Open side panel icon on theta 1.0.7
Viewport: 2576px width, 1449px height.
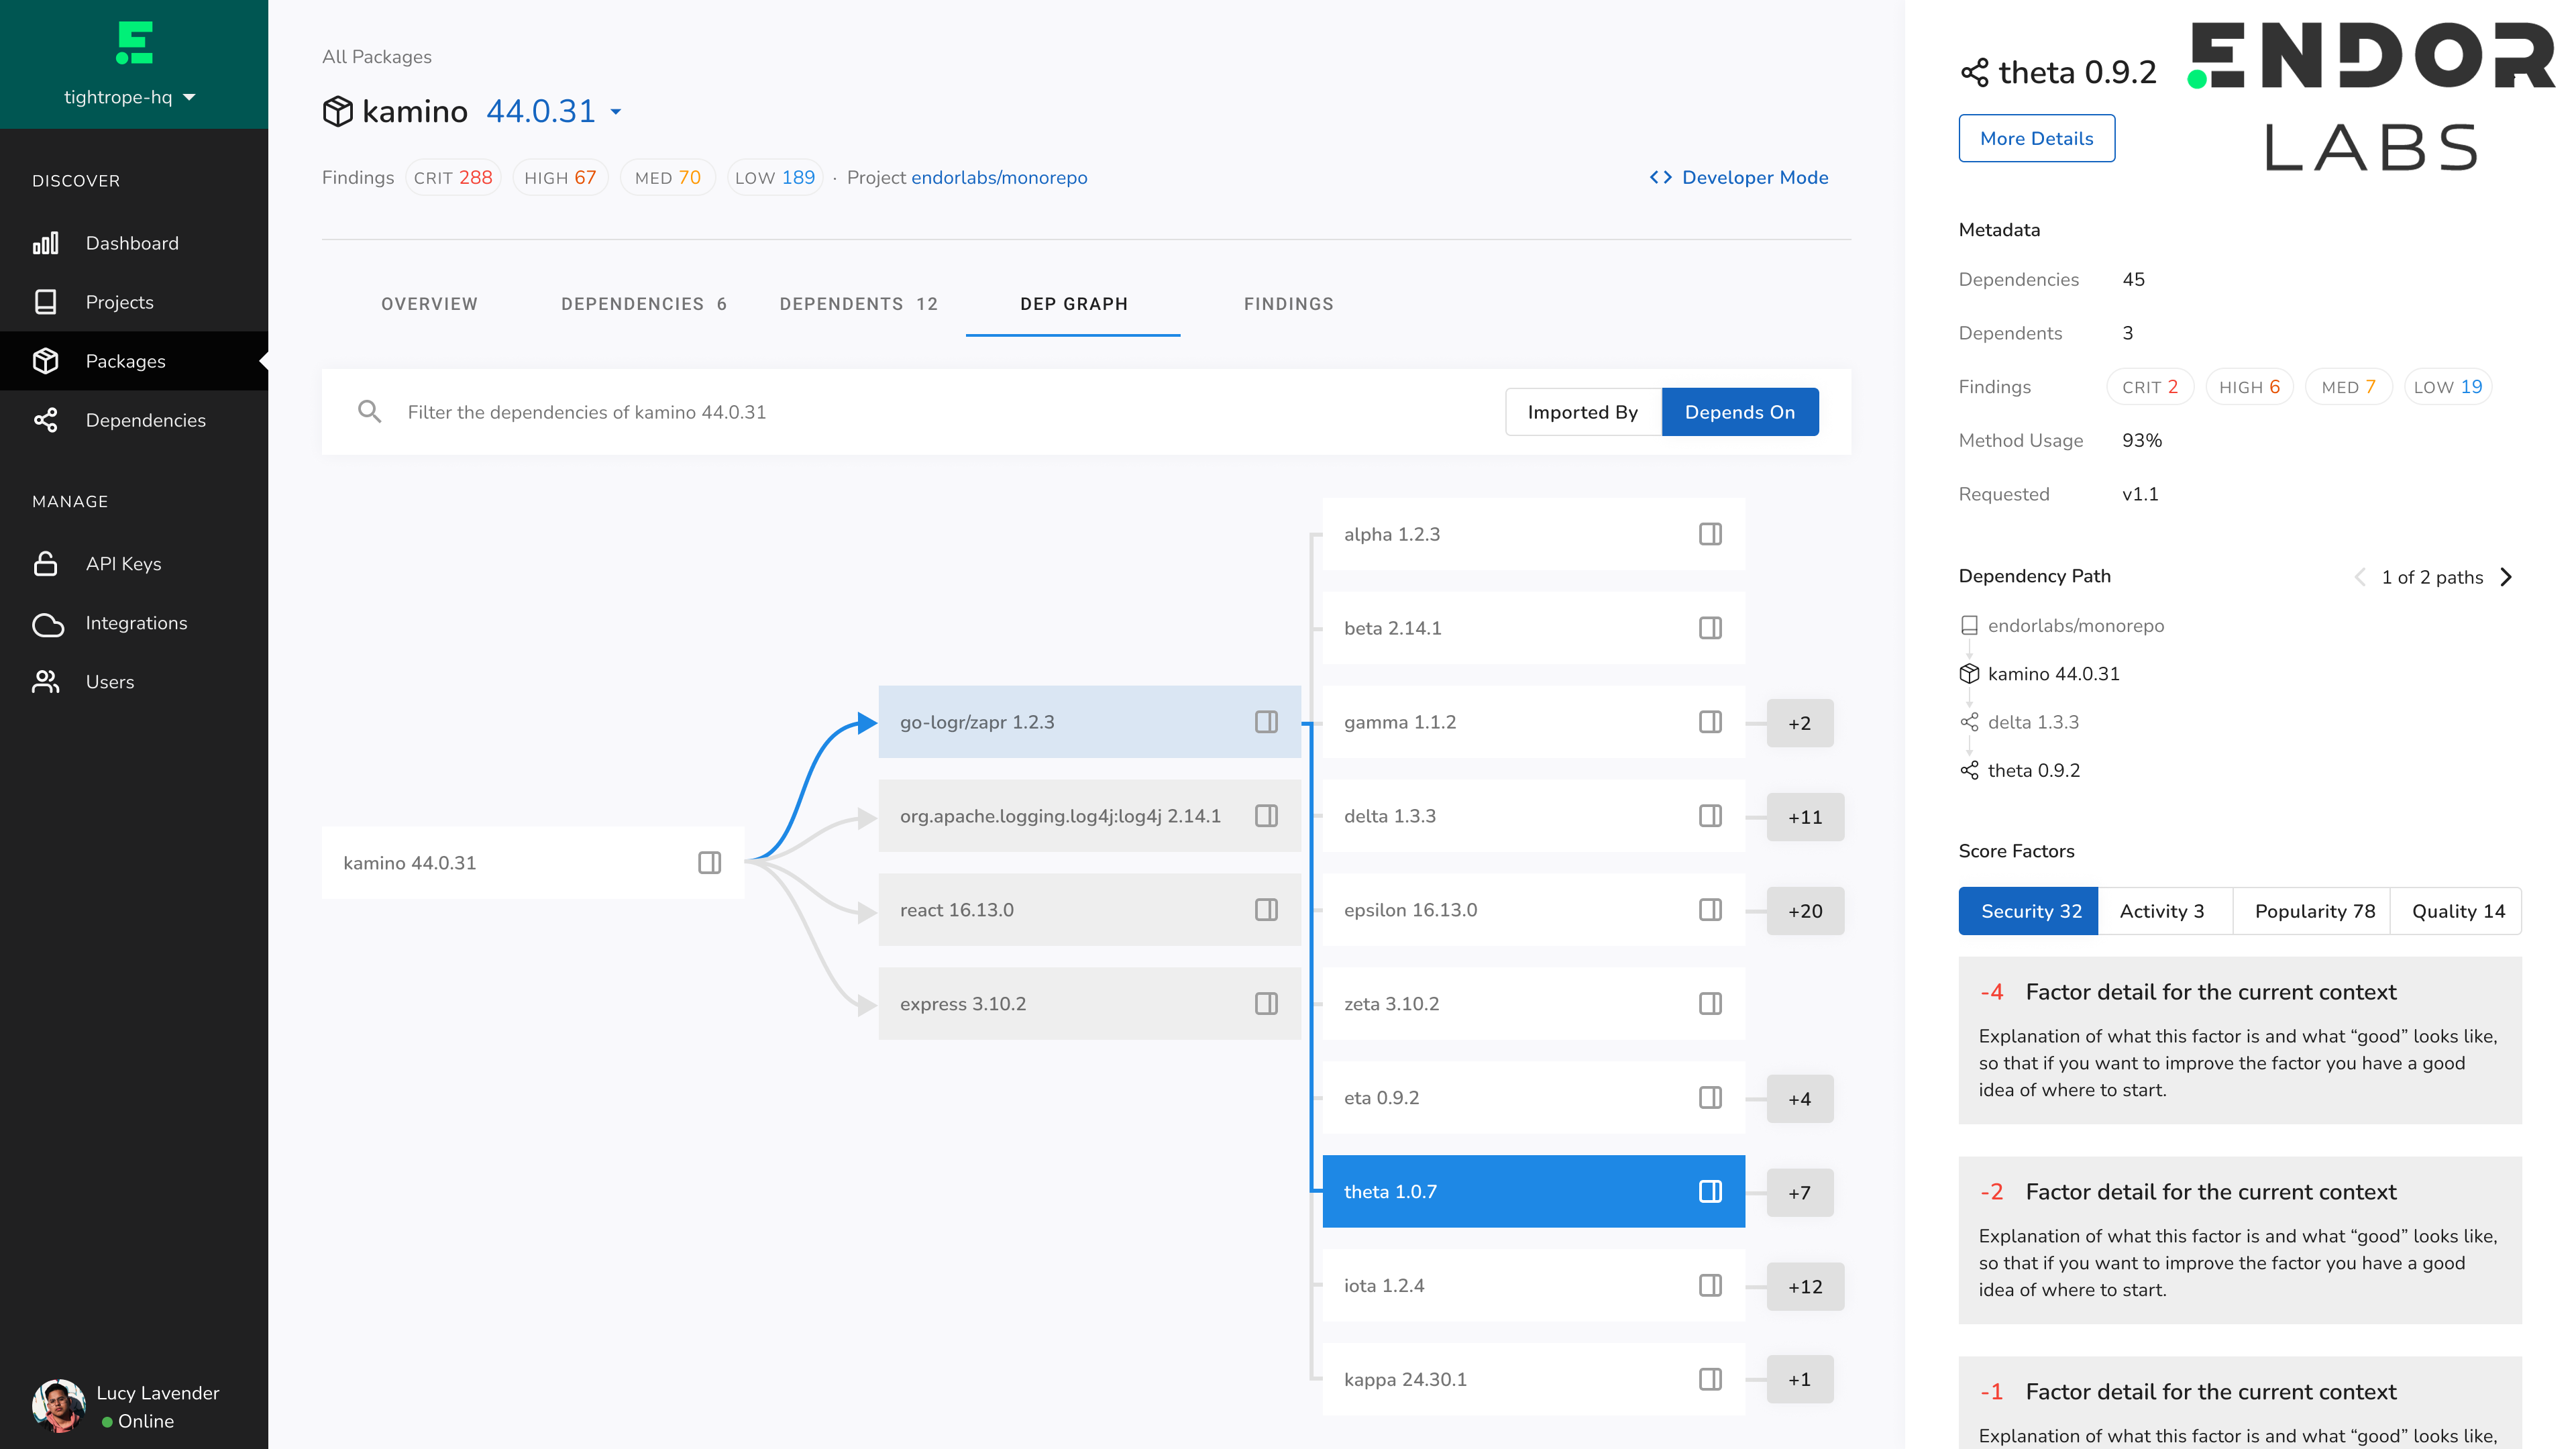tap(1710, 1191)
